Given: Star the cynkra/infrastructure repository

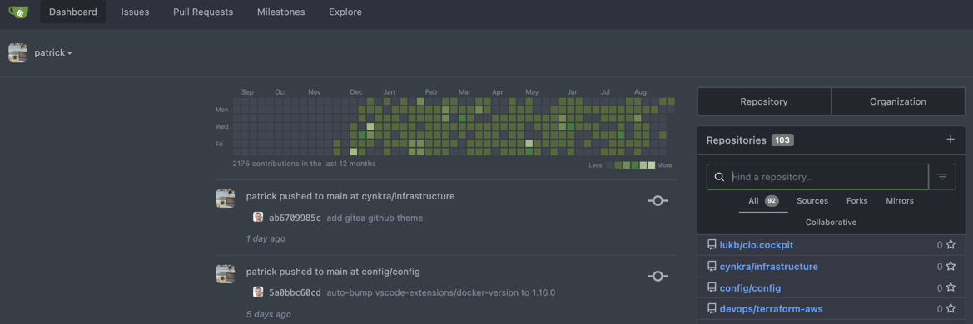Looking at the screenshot, I should click(x=950, y=267).
